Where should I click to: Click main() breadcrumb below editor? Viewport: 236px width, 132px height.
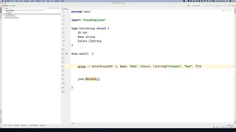click(x=73, y=123)
